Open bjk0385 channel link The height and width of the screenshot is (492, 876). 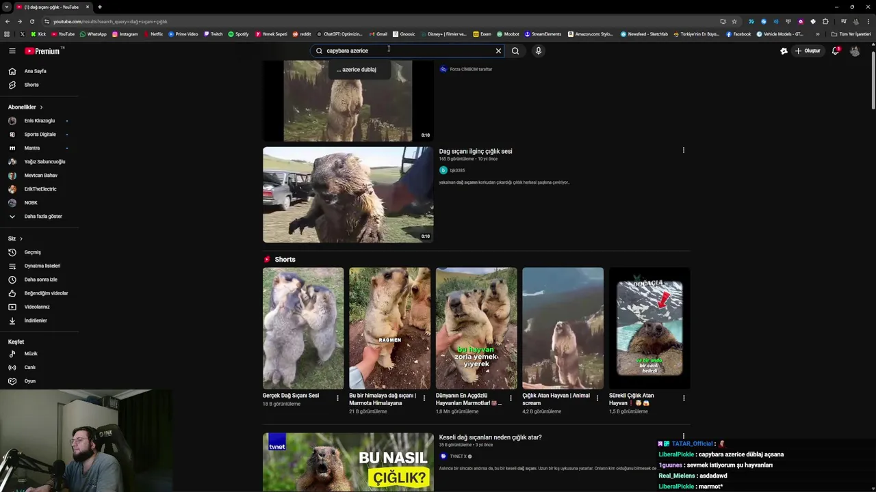click(457, 170)
